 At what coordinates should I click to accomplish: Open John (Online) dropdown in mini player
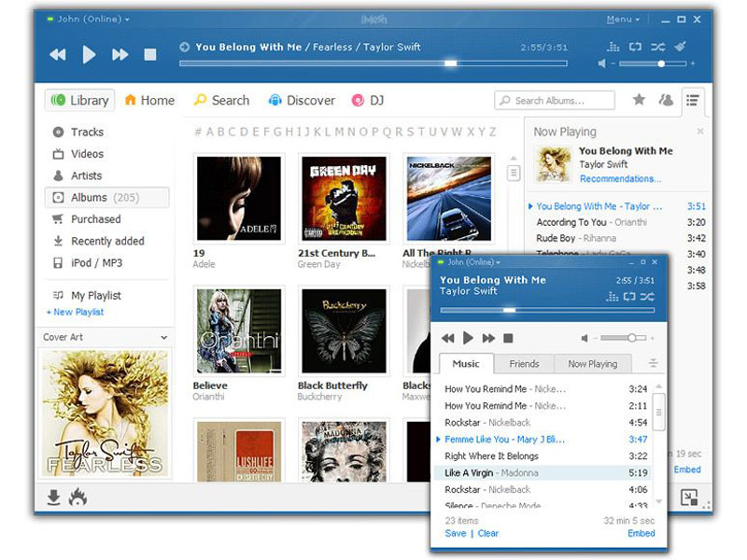[473, 262]
